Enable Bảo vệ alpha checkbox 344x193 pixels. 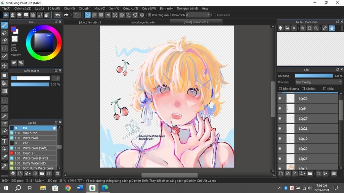click(x=280, y=88)
